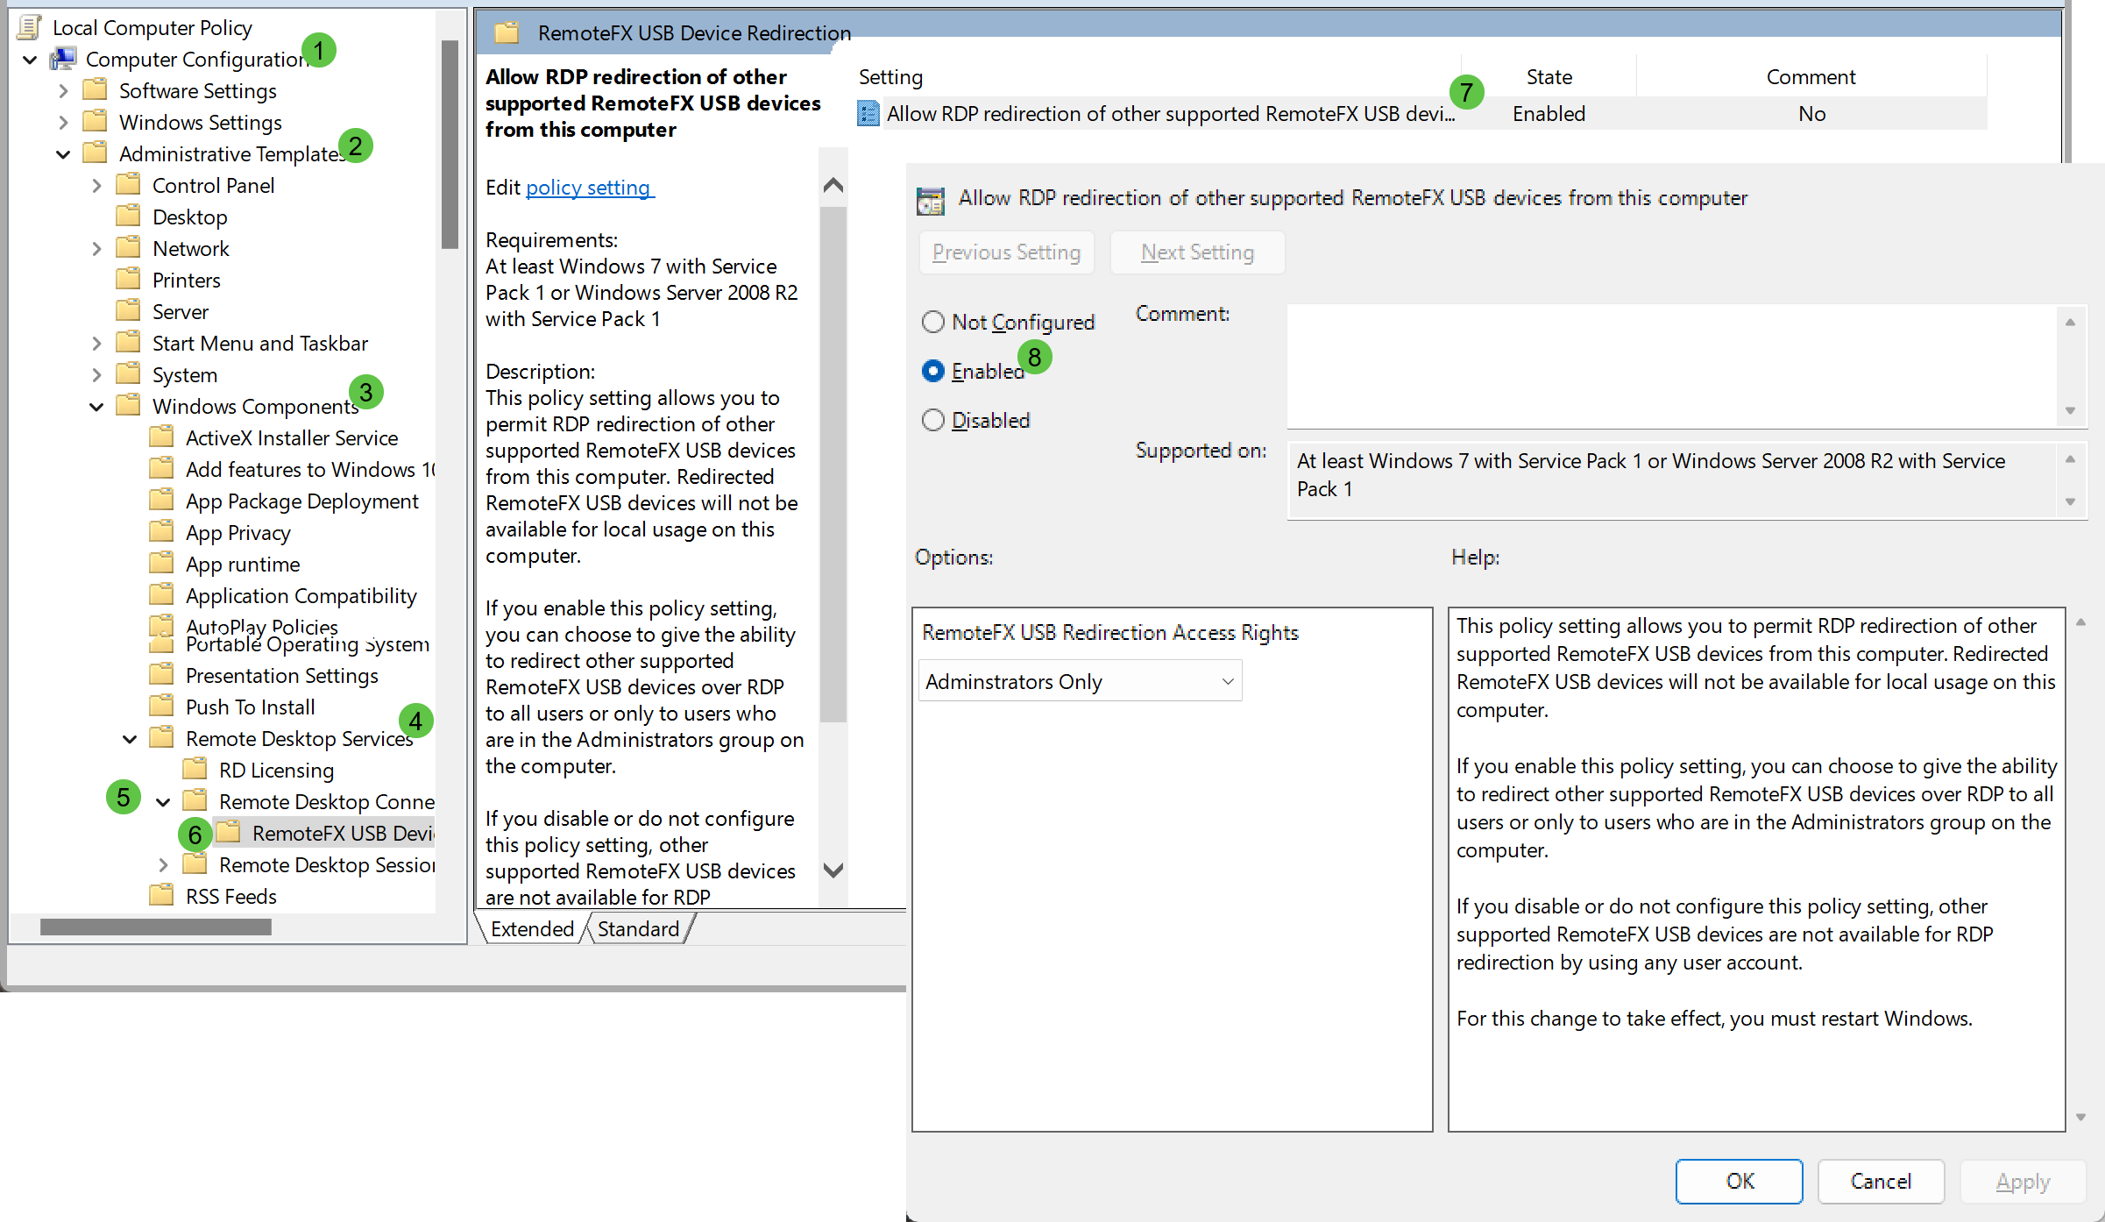This screenshot has height=1222, width=2105.
Task: Expand the Remote Desktop Session Host node
Action: point(163,865)
